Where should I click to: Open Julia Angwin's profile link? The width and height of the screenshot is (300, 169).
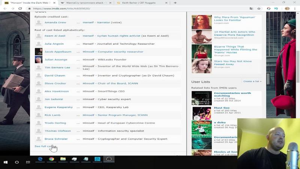tap(54, 44)
